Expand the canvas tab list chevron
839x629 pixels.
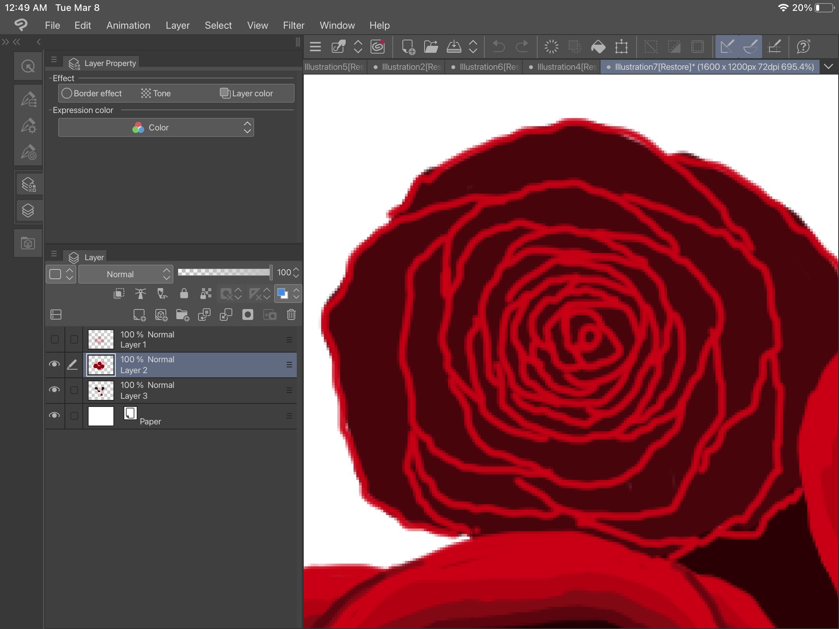(x=828, y=67)
